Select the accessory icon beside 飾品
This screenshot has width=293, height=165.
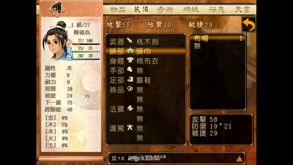coord(130,89)
